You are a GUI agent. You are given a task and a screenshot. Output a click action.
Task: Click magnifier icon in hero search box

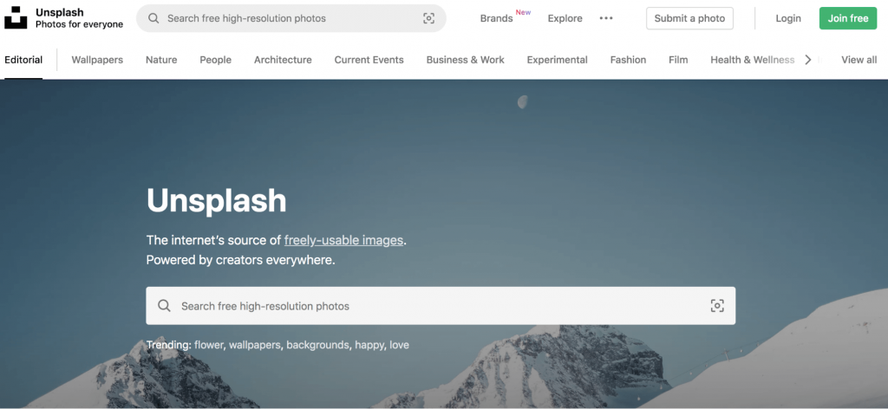click(164, 306)
